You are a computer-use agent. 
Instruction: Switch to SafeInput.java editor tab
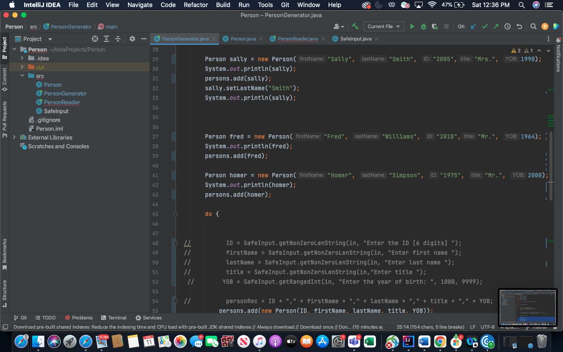[x=355, y=39]
